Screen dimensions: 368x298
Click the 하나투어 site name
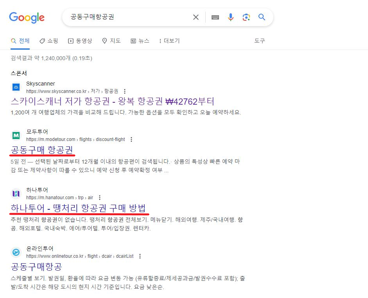pyautogui.click(x=37, y=190)
